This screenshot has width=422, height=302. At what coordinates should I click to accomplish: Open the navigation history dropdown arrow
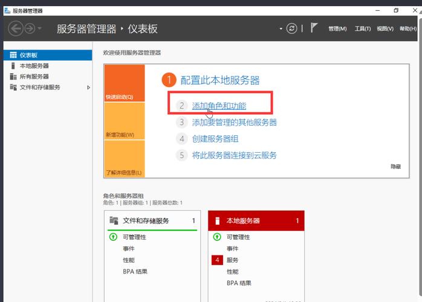(39, 28)
